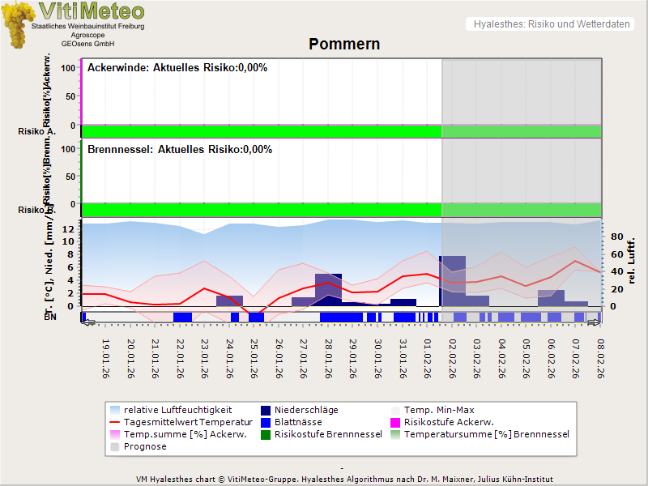This screenshot has width=648, height=486.
Task: Open the Hyalesthes: Risiko und Wetterdaten label
Action: click(551, 24)
